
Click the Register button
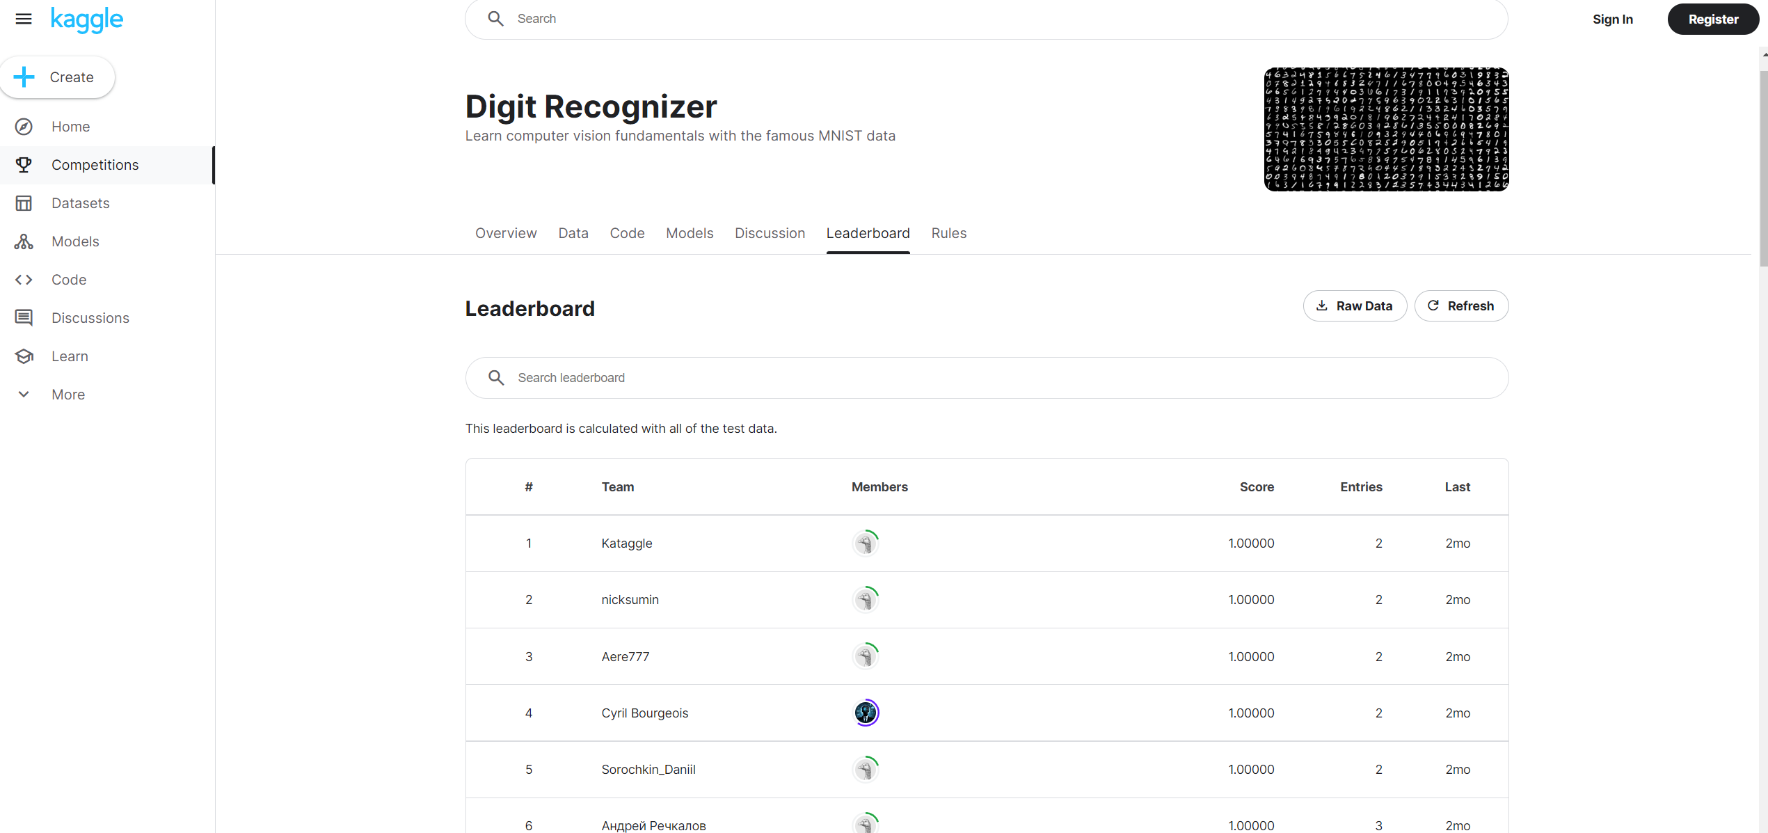[1713, 19]
